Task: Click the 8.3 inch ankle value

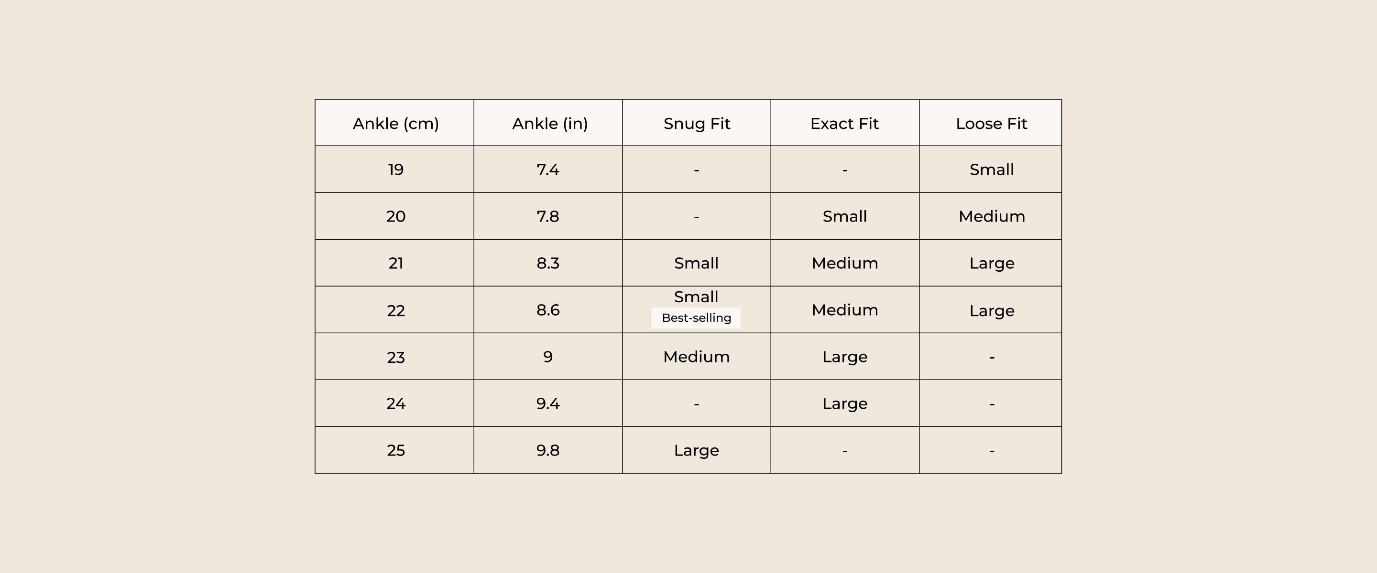Action: pyautogui.click(x=548, y=263)
